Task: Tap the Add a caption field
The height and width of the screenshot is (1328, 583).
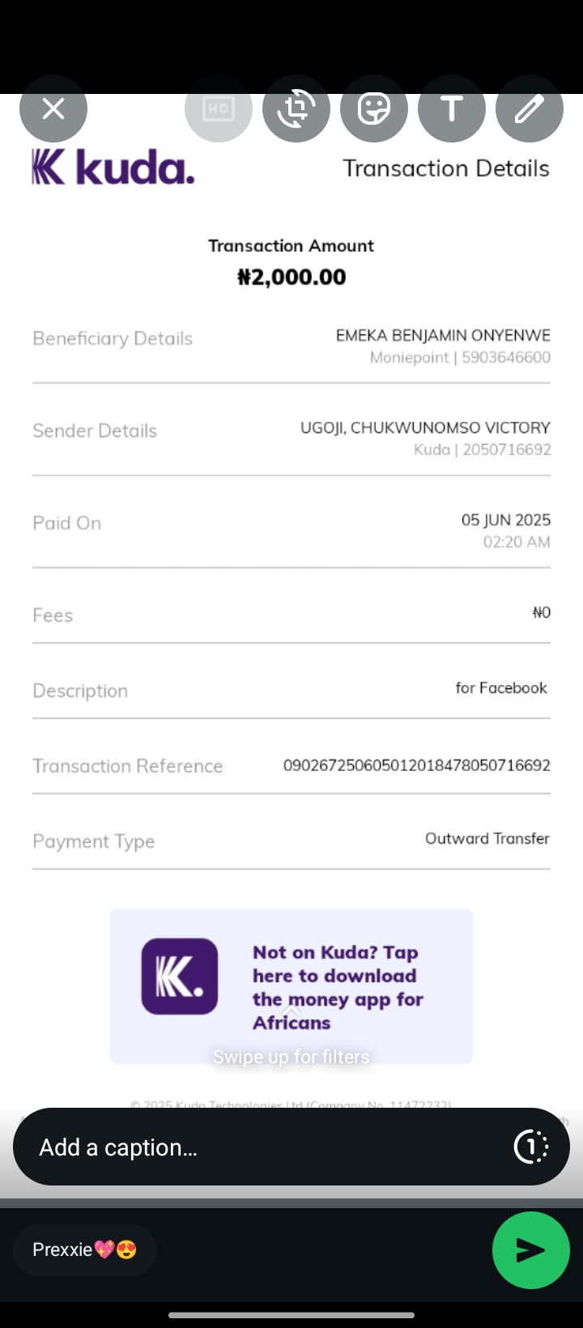Action: tap(259, 1147)
